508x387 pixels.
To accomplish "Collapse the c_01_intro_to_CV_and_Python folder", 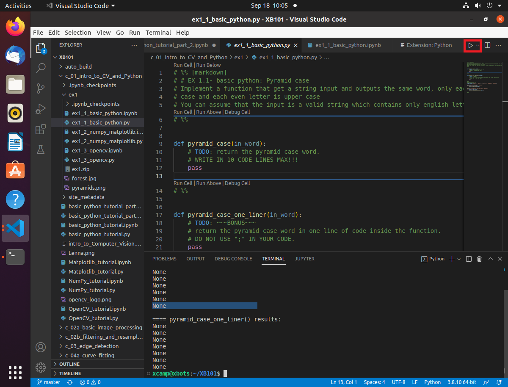I will pos(97,76).
